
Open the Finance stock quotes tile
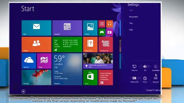coord(67,45)
